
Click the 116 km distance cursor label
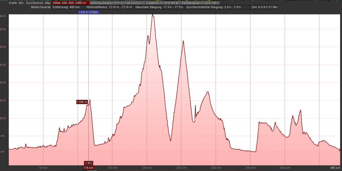coord(89,168)
